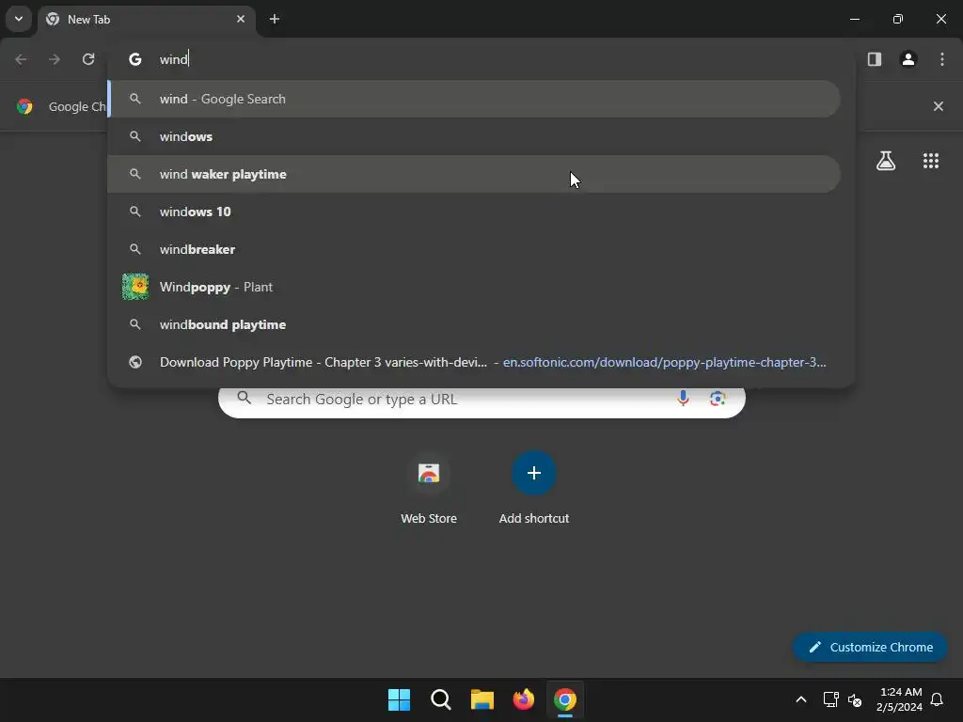Select 'wind waker playtime' suggestion

point(474,174)
